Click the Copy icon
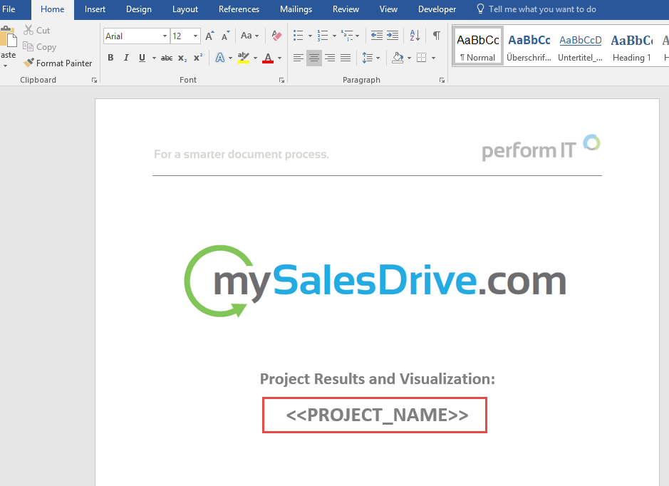Screen dimensions: 669x486 tap(28, 46)
